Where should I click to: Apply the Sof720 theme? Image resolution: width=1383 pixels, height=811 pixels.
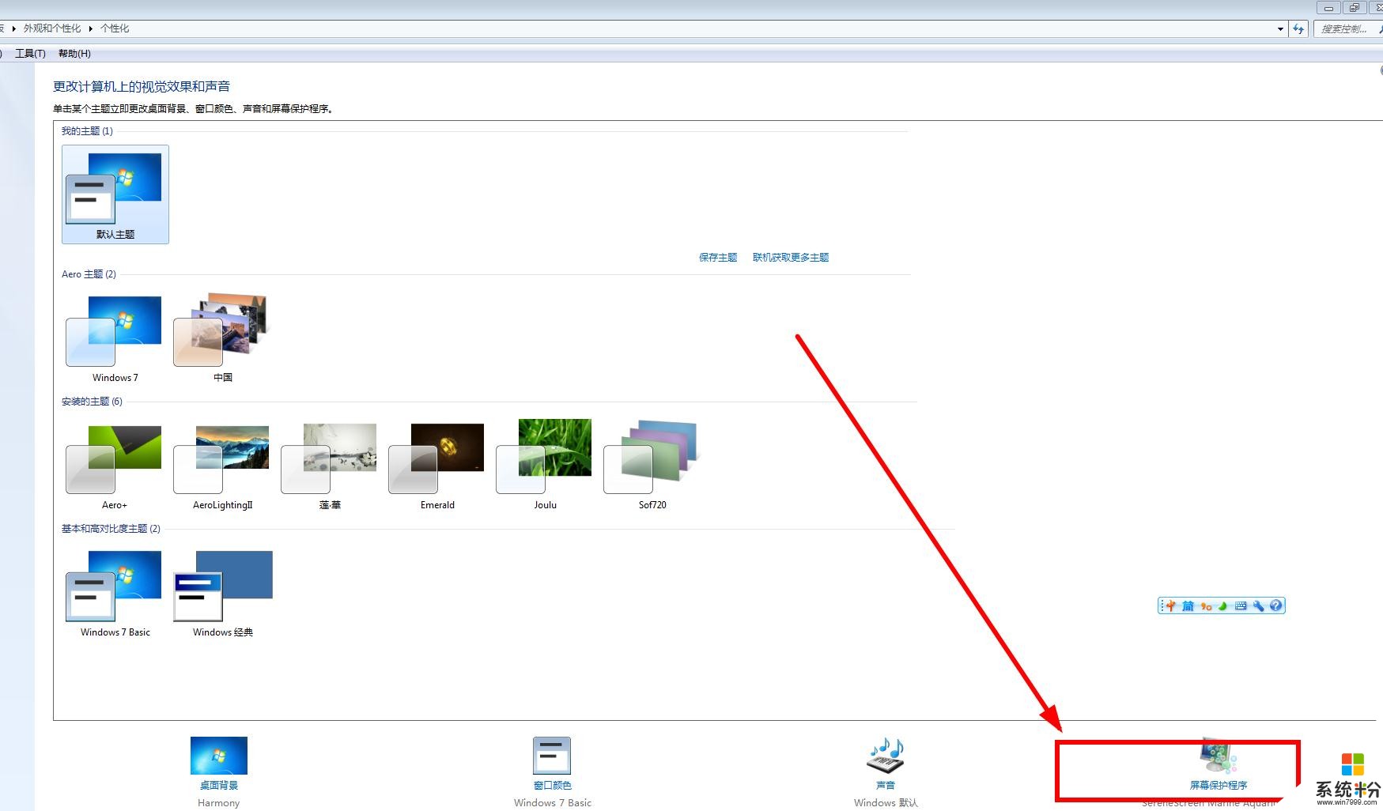pyautogui.click(x=652, y=466)
